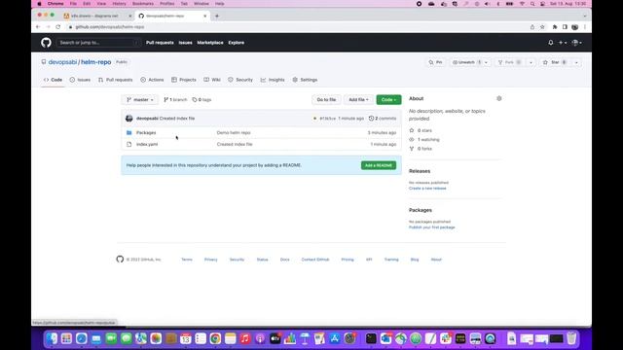View the 1 branch link

pyautogui.click(x=175, y=100)
